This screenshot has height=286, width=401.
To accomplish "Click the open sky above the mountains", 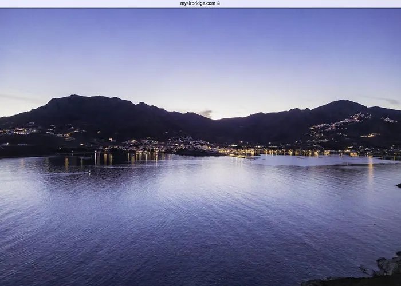I will click(200, 51).
